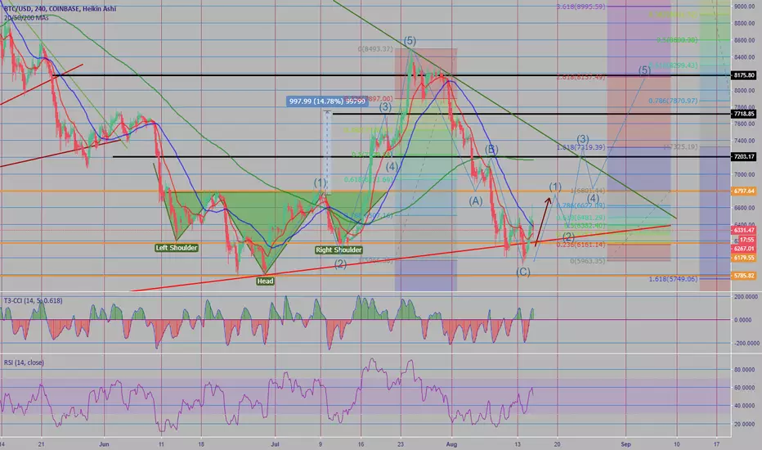Select the (C) corrective wave label

[x=523, y=272]
